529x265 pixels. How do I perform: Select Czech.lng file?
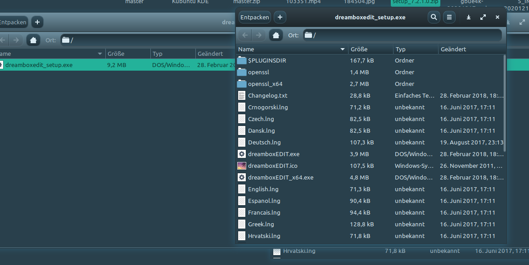pos(370,119)
